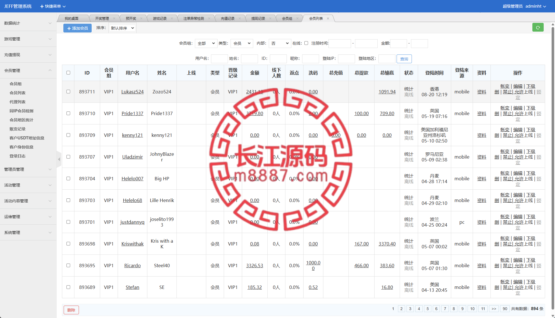Switch to the 我的桌面 tab

click(72, 18)
